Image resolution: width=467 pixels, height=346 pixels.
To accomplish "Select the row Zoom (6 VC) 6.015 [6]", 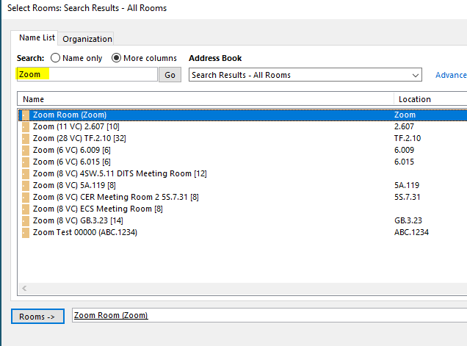I will (242, 162).
